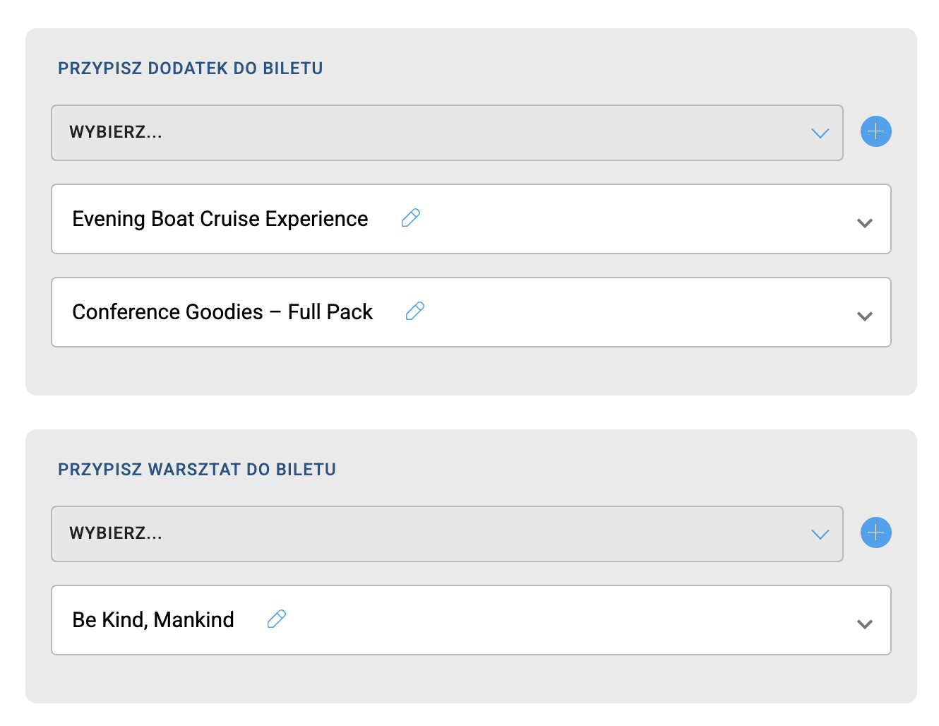Screen dimensions: 939x726
Task: Open the workshop WYBIERZ... dropdown
Action: click(446, 534)
